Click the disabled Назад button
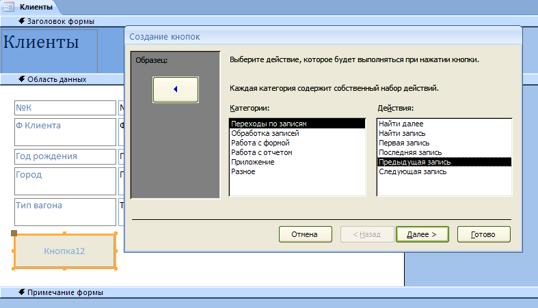This screenshot has width=538, height=308. (x=367, y=234)
